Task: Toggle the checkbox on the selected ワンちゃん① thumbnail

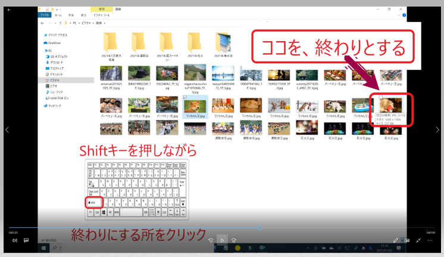Action: [187, 97]
